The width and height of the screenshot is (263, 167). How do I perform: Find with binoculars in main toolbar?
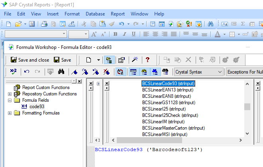(210, 24)
